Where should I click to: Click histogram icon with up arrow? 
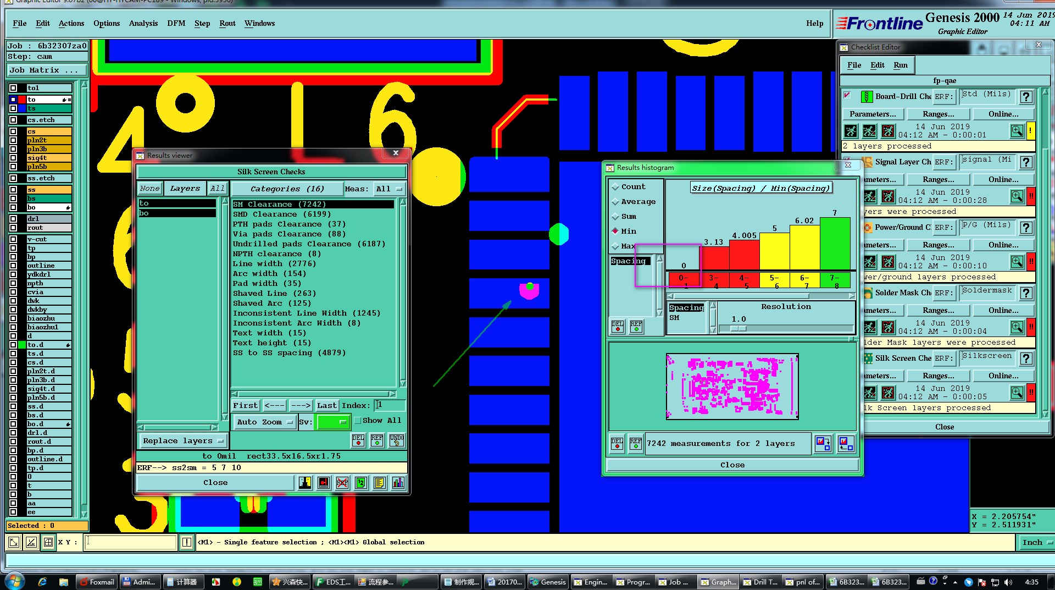pyautogui.click(x=846, y=444)
